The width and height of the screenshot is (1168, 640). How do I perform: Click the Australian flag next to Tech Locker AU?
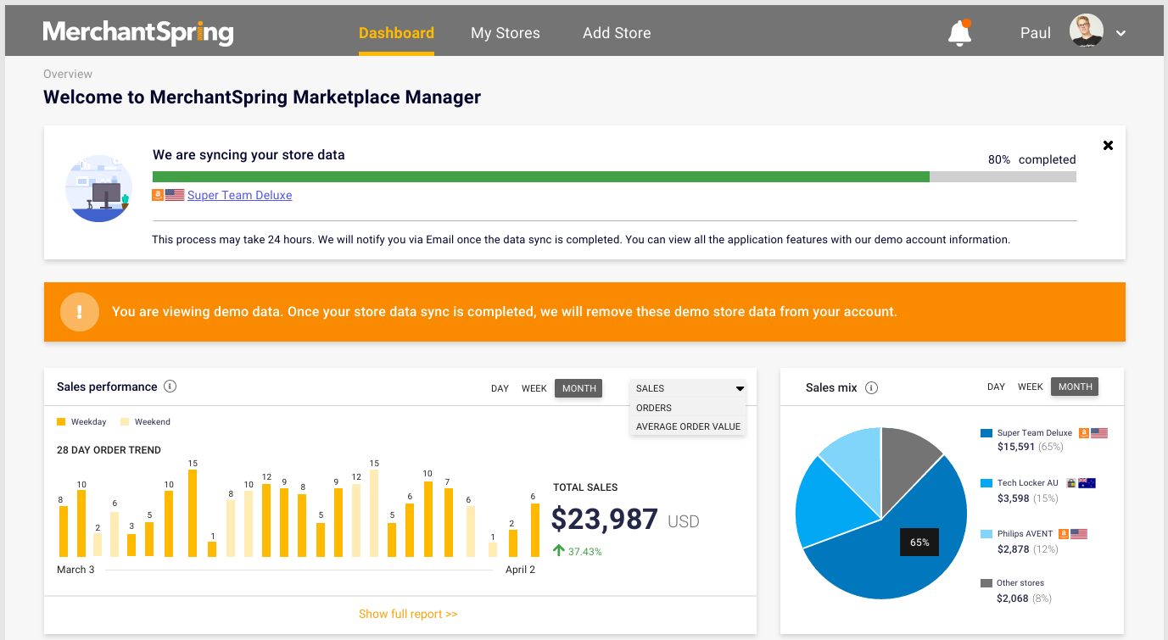(1087, 482)
